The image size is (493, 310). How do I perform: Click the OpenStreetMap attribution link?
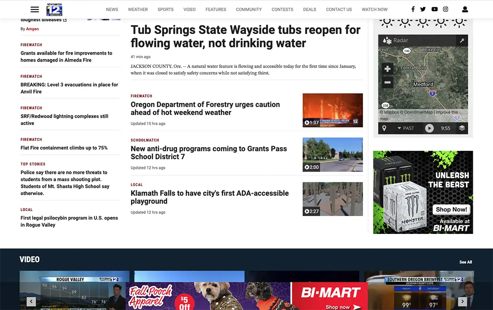(416, 112)
